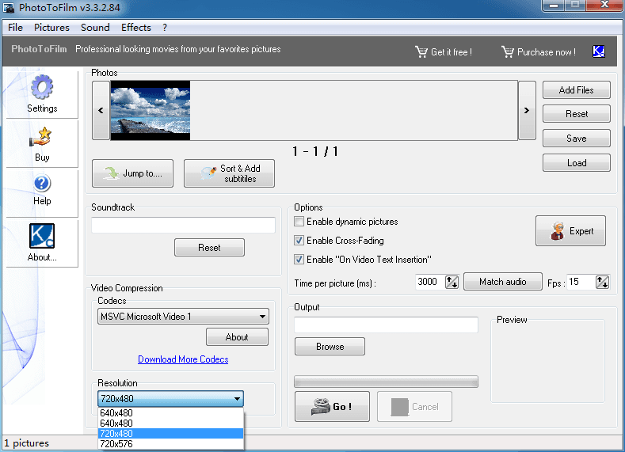Viewport: 625px width, 452px height.
Task: Open the Codecs dropdown list
Action: coord(262,317)
